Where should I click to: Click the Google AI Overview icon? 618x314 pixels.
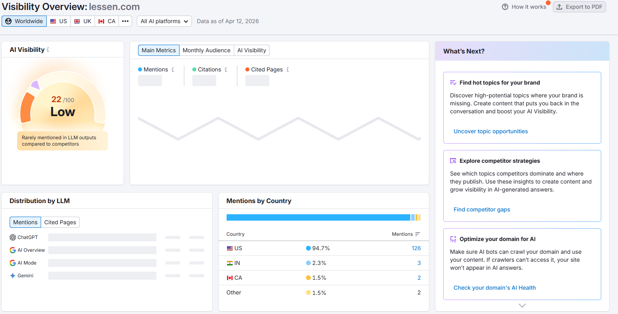click(12, 250)
